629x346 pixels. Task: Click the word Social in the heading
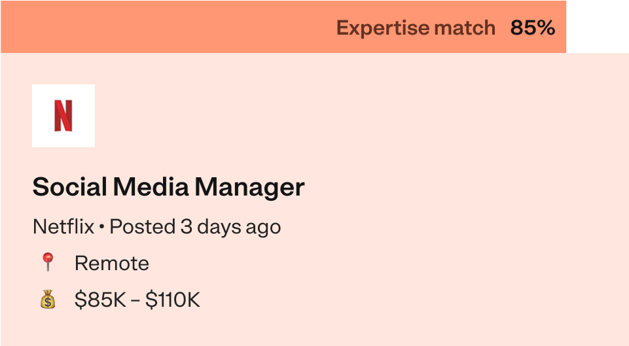pyautogui.click(x=70, y=187)
